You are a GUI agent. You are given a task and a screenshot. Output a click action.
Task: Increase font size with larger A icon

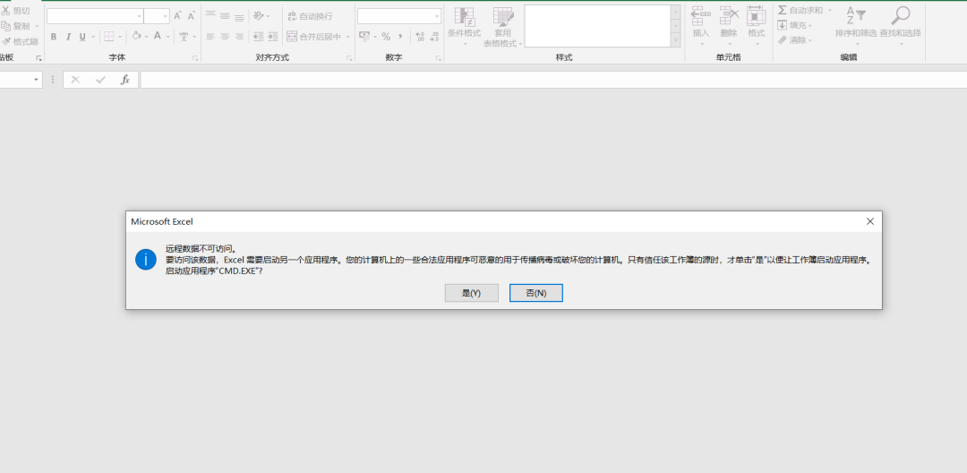[x=177, y=16]
